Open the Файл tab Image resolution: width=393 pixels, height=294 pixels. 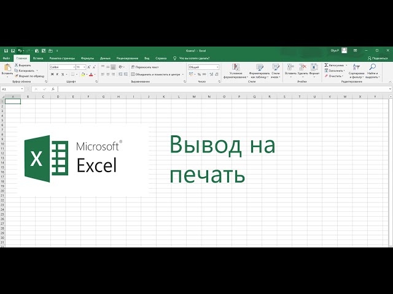(7, 58)
